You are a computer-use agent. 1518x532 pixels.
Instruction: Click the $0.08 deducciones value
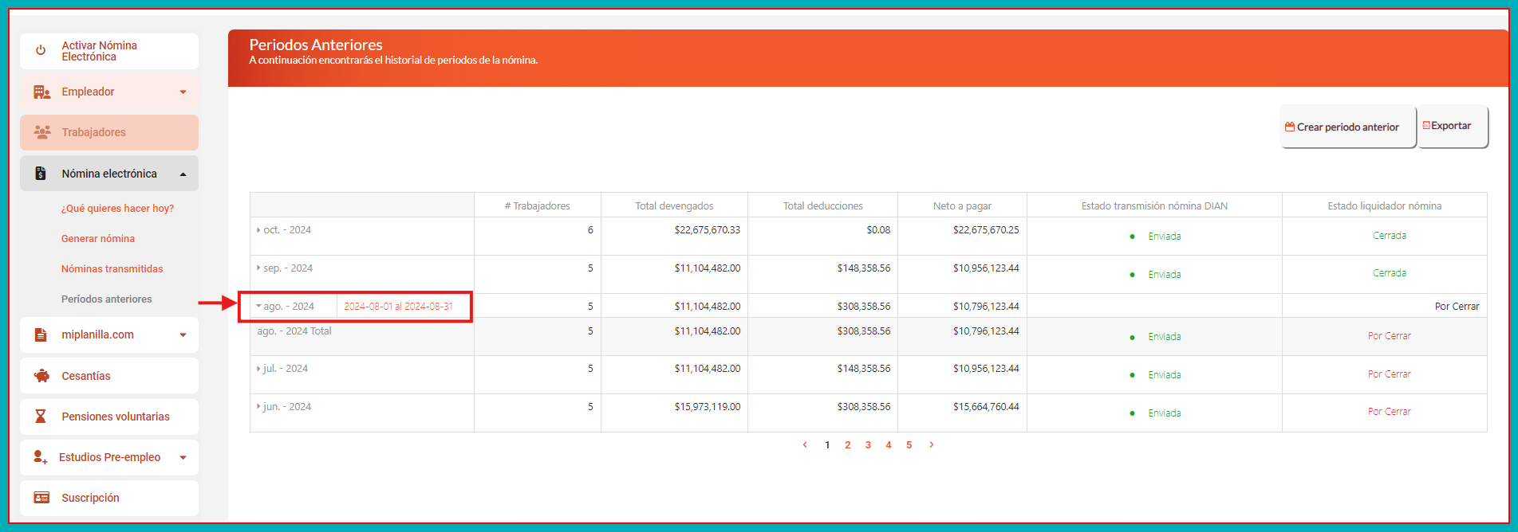pos(878,230)
